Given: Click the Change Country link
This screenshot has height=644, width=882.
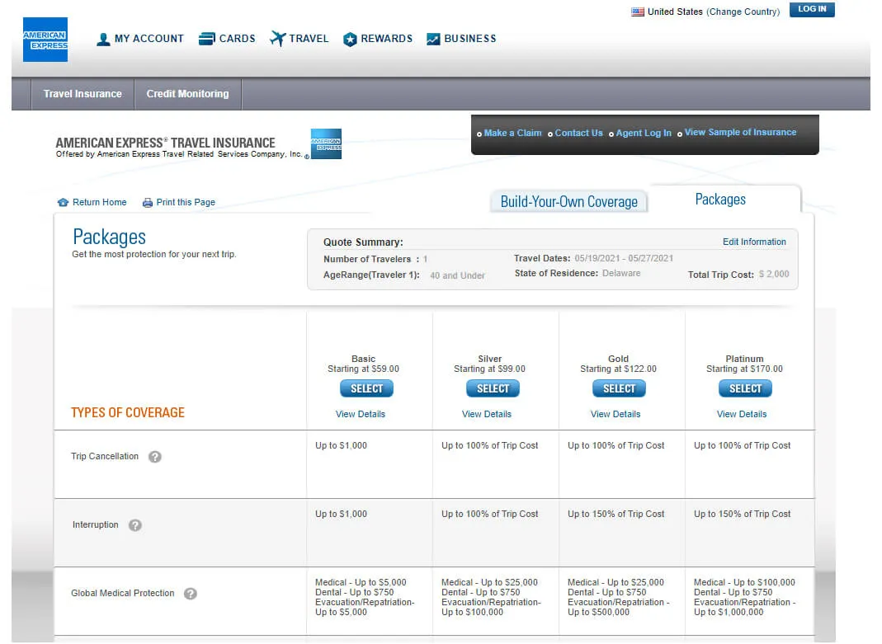Looking at the screenshot, I should click(743, 12).
